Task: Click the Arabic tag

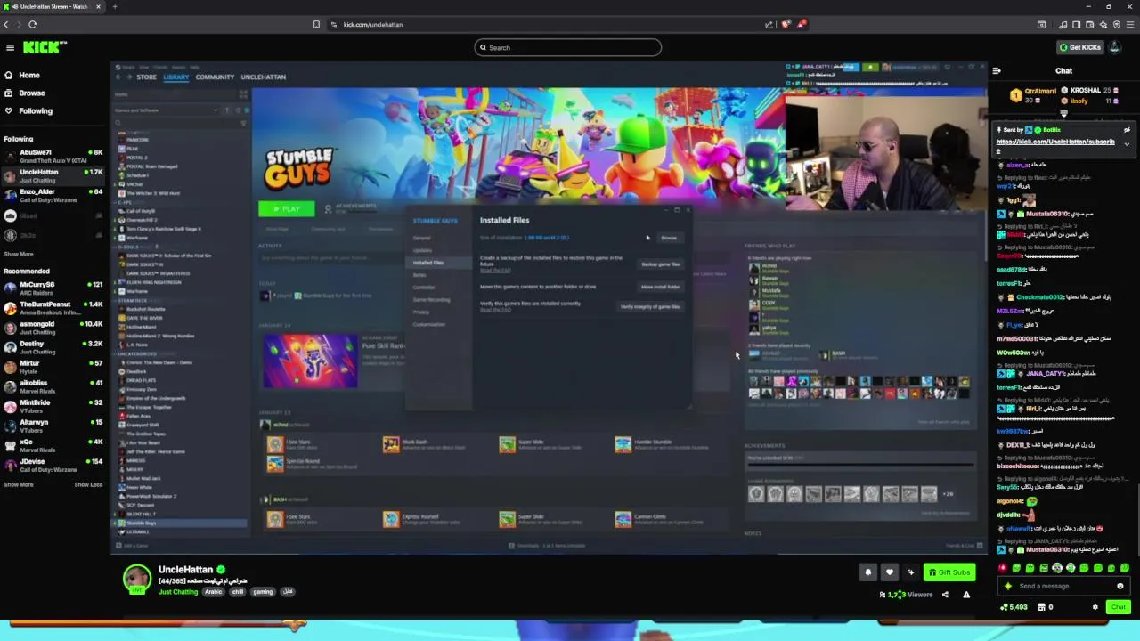Action: pos(213,592)
